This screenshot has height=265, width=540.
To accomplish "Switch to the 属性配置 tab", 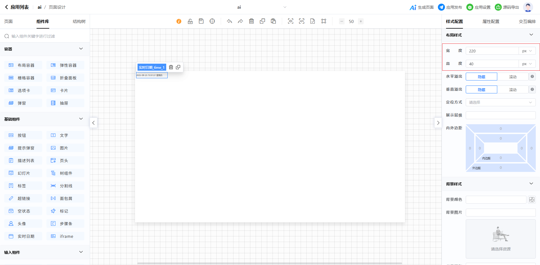I will (491, 22).
